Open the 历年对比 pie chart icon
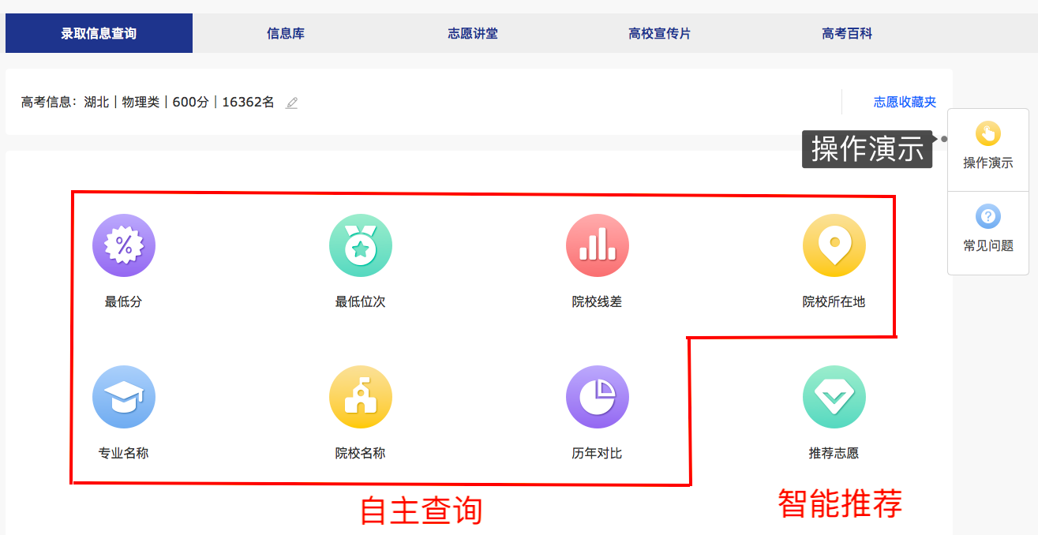This screenshot has width=1038, height=535. [x=598, y=397]
